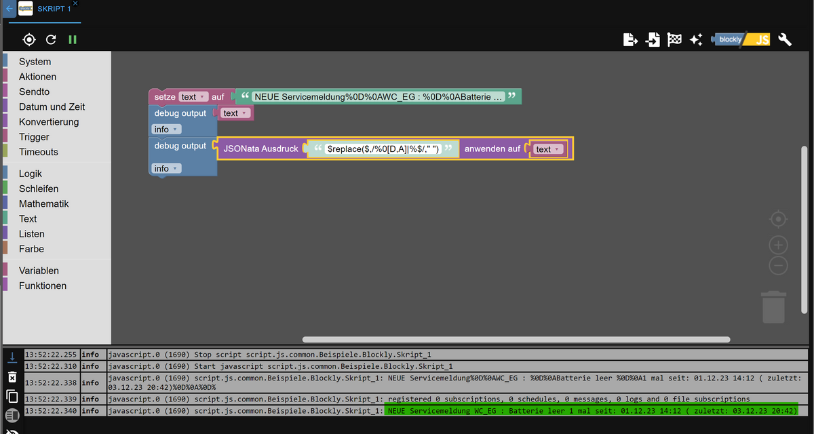This screenshot has width=814, height=434.
Task: Toggle between Blockly and JS view
Action: coord(740,39)
